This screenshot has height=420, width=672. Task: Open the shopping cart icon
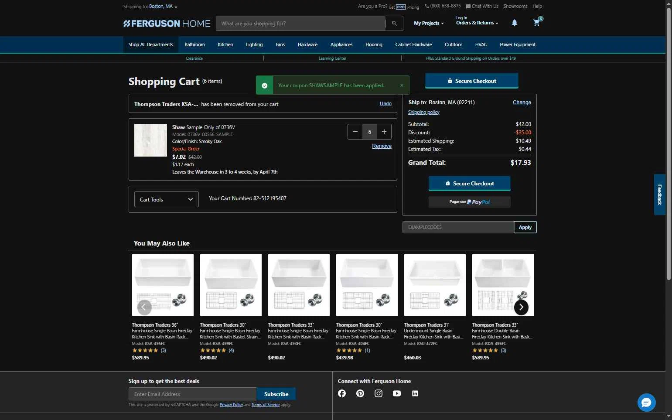537,23
